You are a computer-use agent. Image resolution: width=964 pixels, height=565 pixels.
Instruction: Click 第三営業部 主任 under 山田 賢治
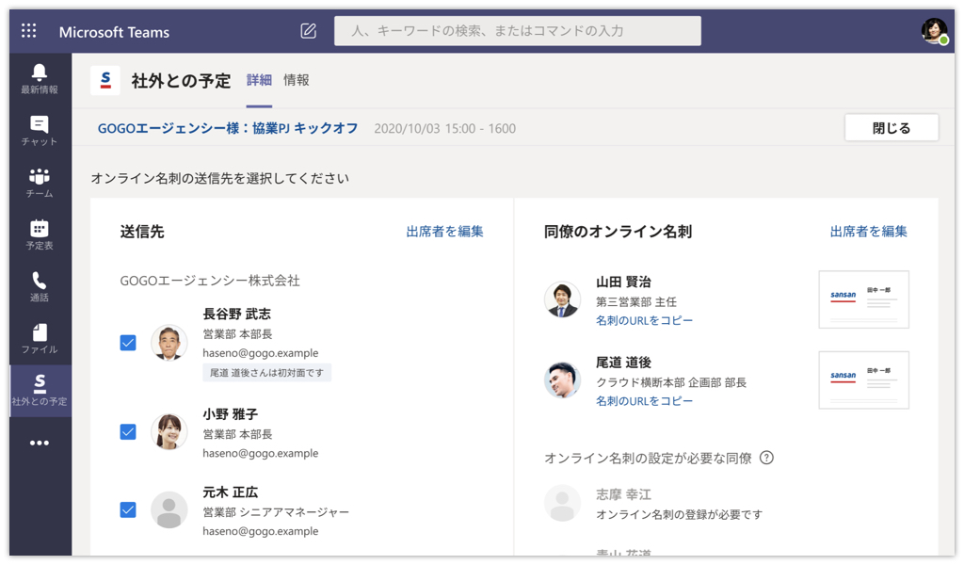[x=636, y=302]
